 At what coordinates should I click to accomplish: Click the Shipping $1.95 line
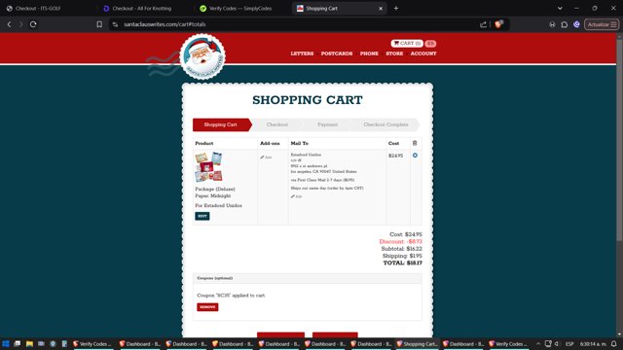402,256
